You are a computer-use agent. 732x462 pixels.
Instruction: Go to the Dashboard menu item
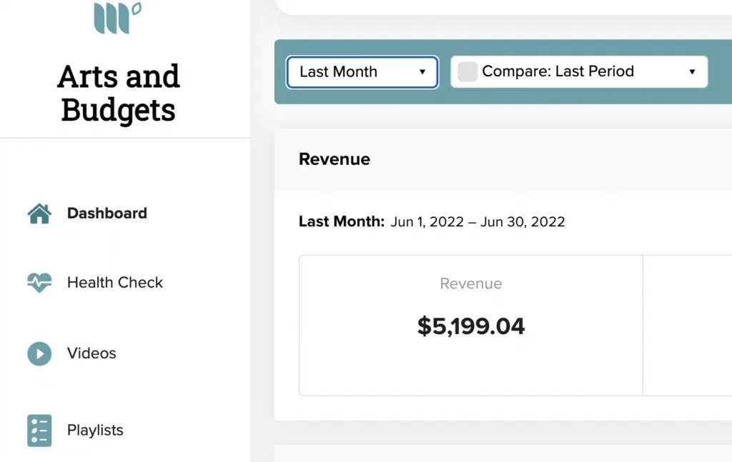(x=107, y=214)
